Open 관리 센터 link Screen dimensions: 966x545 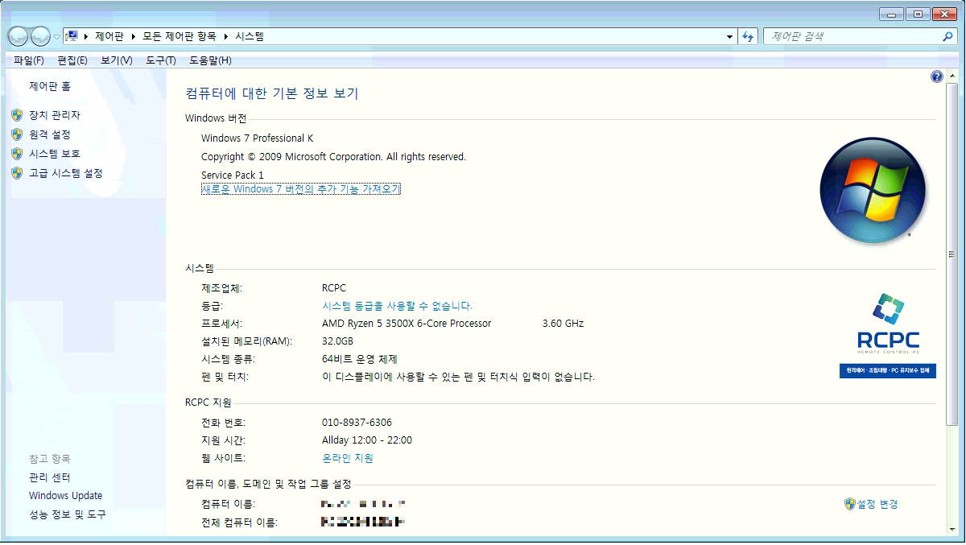click(50, 477)
